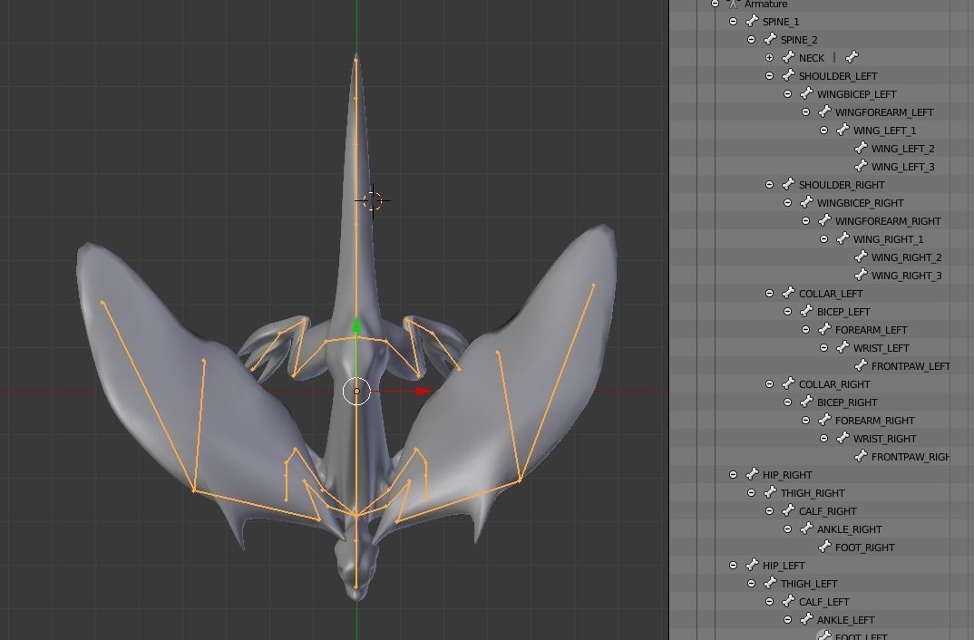The image size is (974, 640).
Task: Click the red-white 3D cursor in the viewport
Action: point(373,199)
